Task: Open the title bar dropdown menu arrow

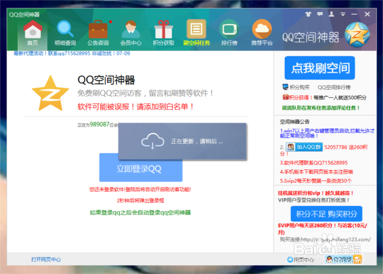Action: (343, 14)
